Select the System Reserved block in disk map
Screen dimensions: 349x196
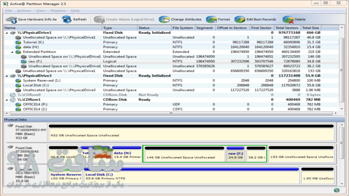[x=65, y=175]
